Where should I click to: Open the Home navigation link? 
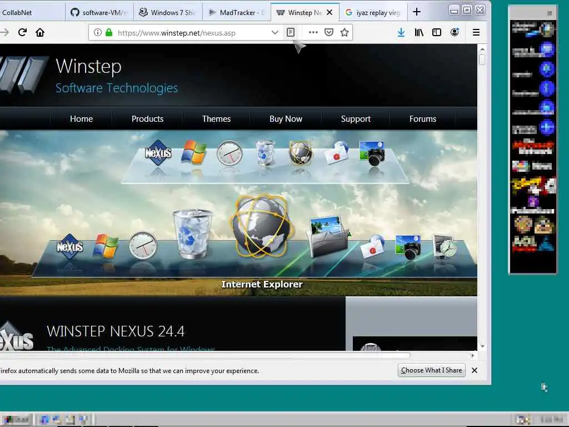coord(81,119)
